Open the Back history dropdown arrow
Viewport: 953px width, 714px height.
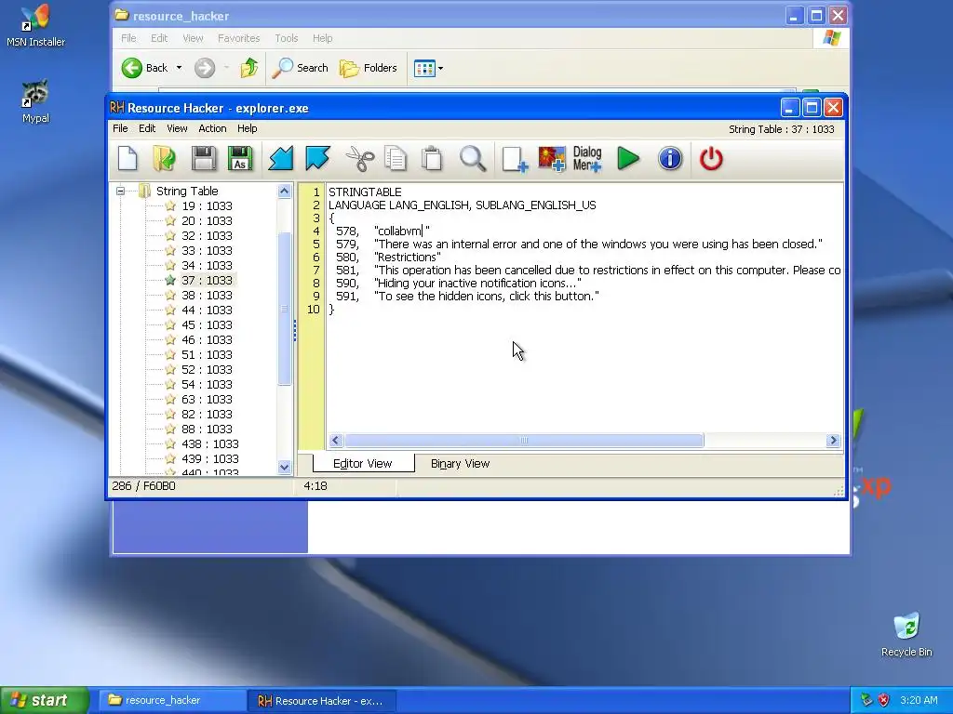click(179, 68)
